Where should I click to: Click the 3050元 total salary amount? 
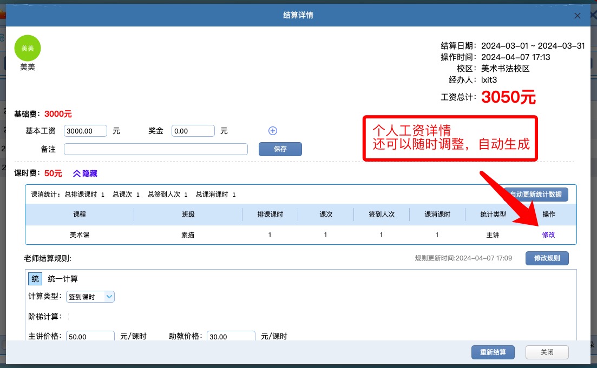(508, 97)
